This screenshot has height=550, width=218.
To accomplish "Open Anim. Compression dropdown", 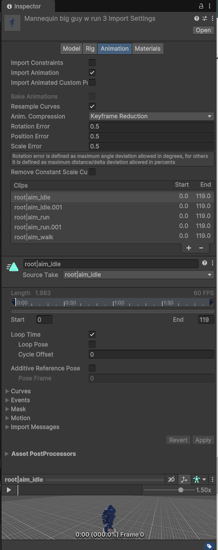I will click(x=152, y=116).
